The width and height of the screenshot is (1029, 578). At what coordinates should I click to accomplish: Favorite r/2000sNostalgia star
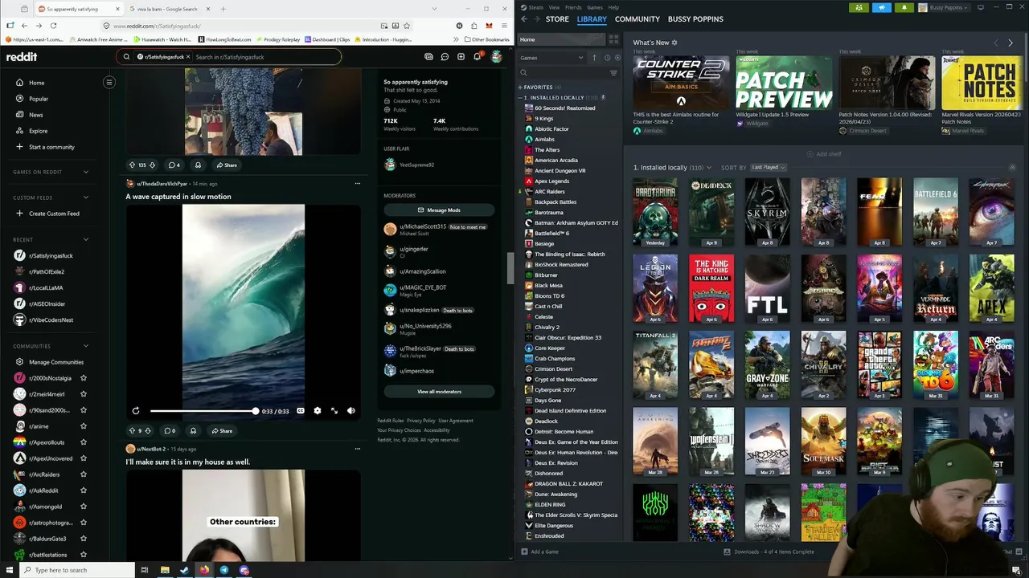click(x=84, y=378)
